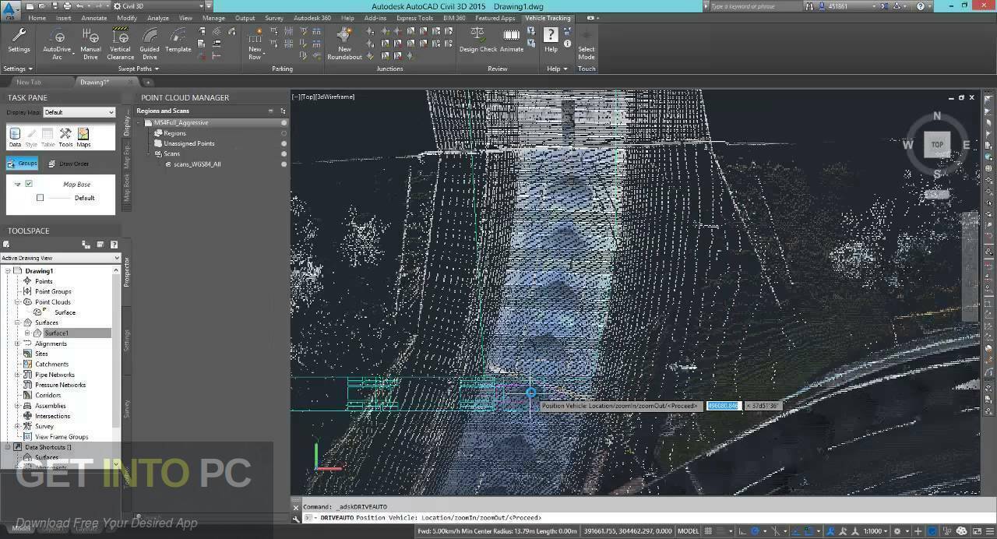The height and width of the screenshot is (539, 997).
Task: Switch to the Drawing1 tab
Action: tap(93, 81)
